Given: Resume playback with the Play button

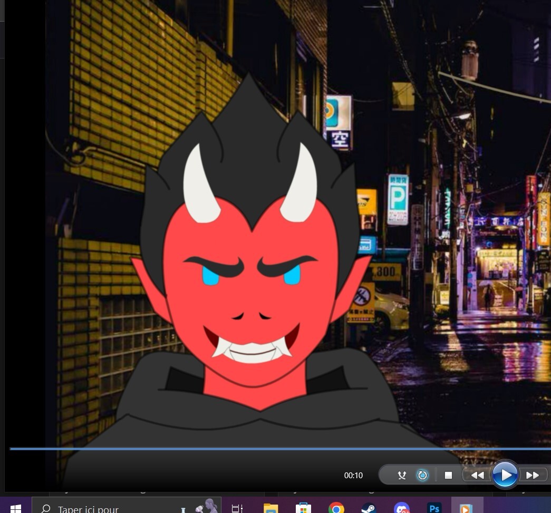Looking at the screenshot, I should coord(505,475).
